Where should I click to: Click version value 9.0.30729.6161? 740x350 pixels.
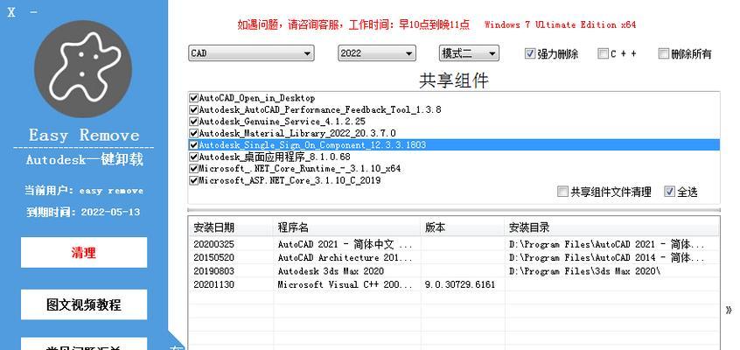coord(460,285)
